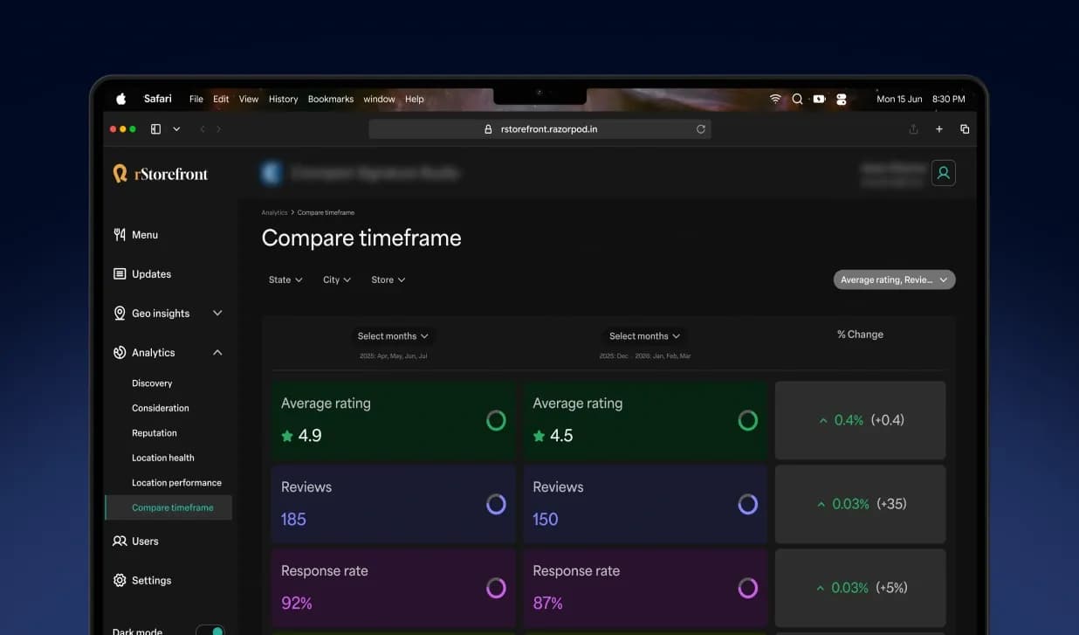
Task: Open the Edit menu
Action: (x=221, y=100)
